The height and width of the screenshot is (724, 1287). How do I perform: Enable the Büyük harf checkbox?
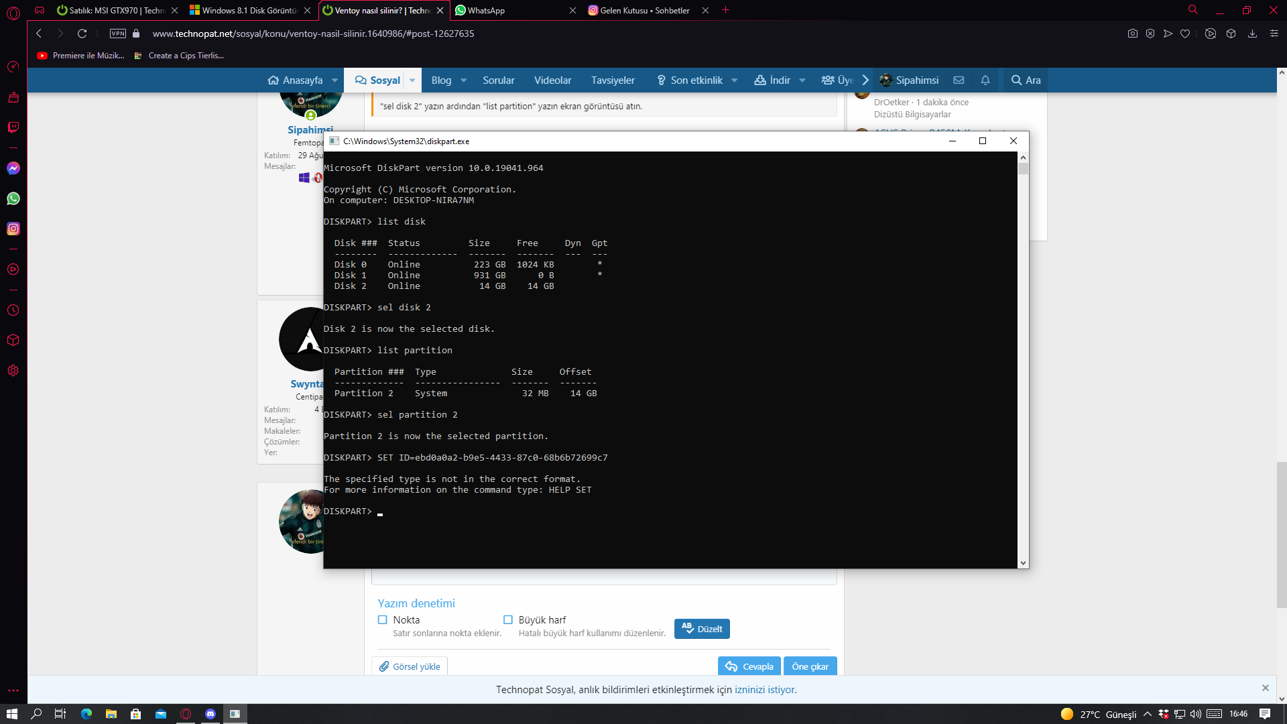click(508, 620)
